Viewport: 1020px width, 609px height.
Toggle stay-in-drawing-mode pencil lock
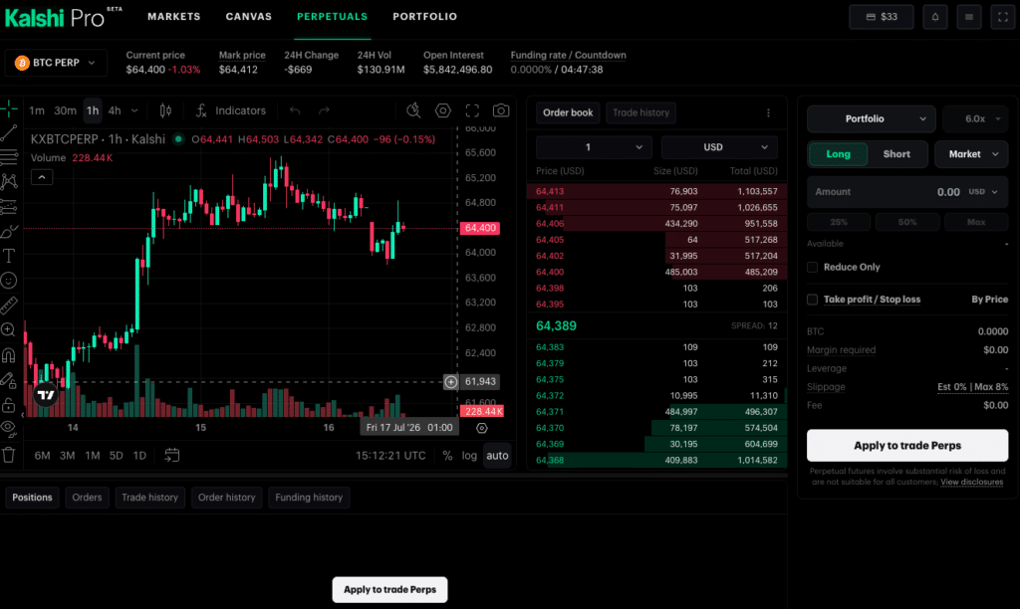tap(8, 380)
